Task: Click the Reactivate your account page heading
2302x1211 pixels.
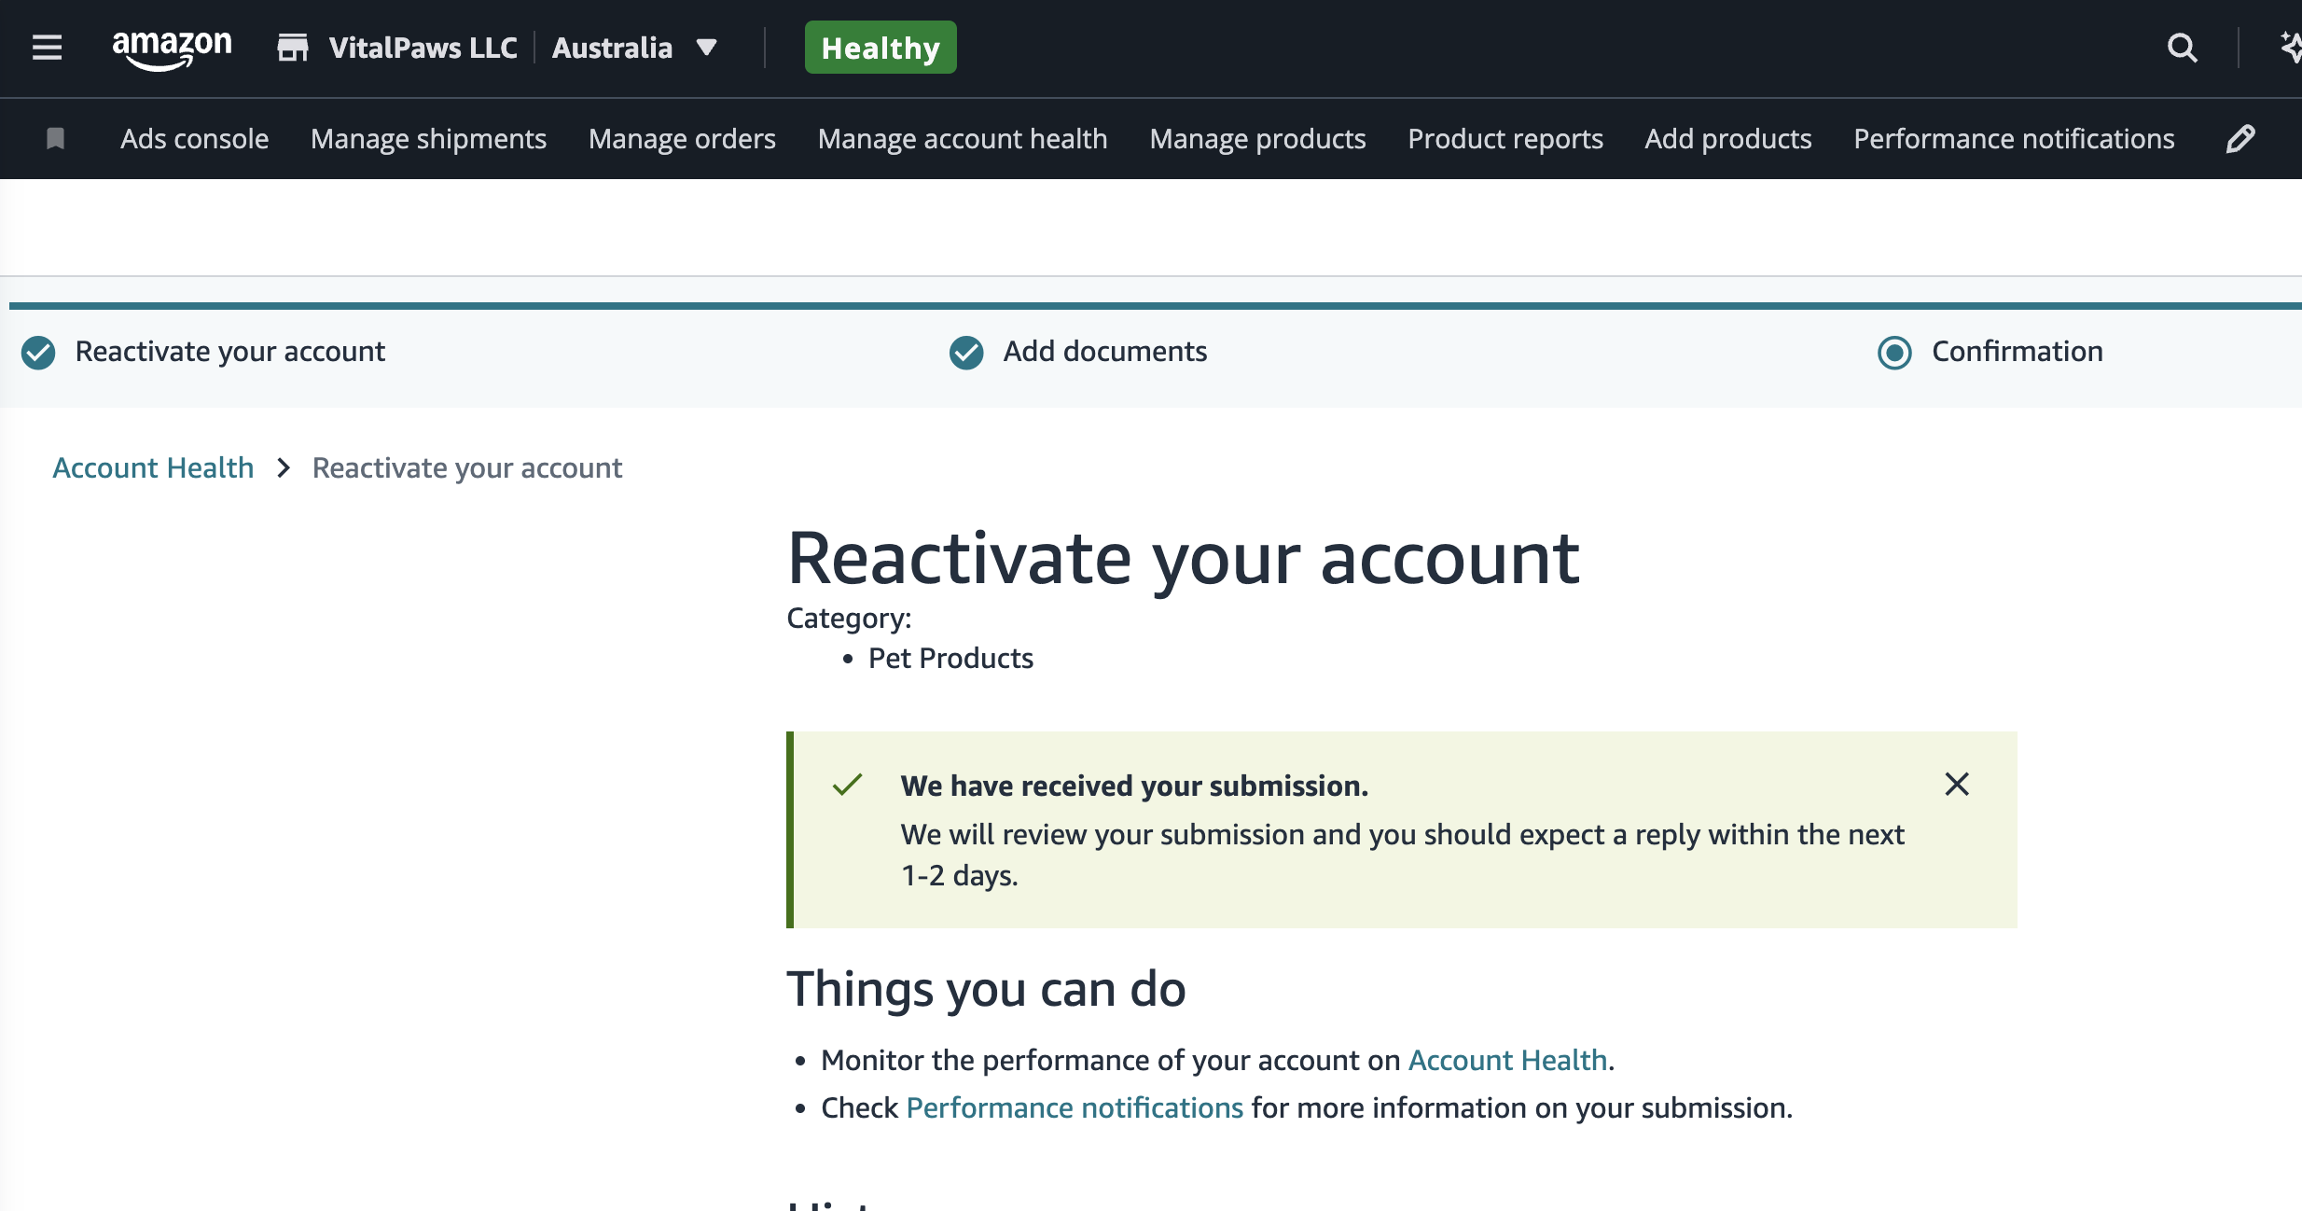Action: click(1184, 560)
